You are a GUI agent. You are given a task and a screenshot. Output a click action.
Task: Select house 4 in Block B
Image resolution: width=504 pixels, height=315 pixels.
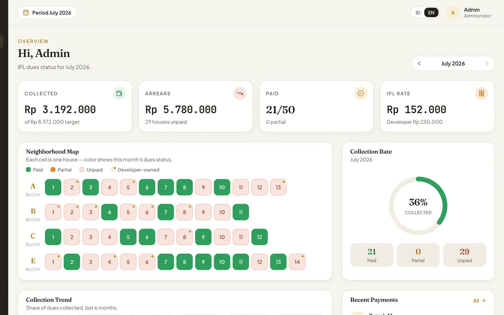coord(109,212)
